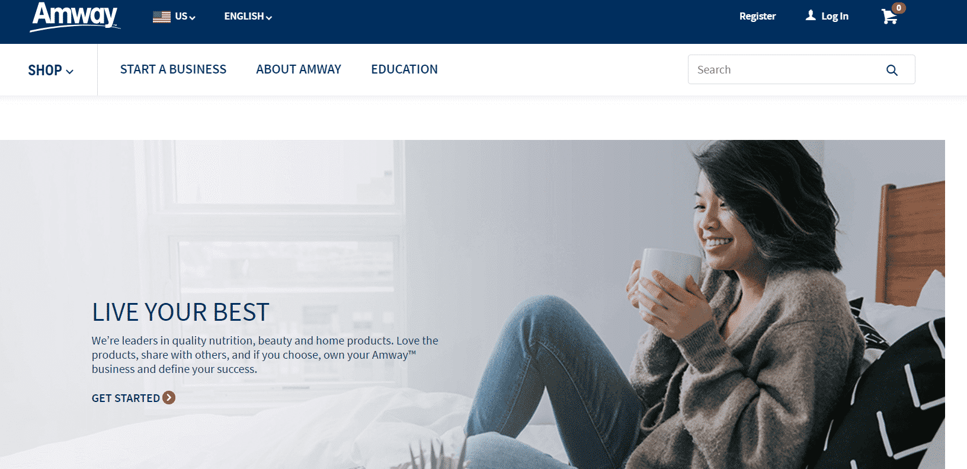The height and width of the screenshot is (469, 967).
Task: Go to ABOUT AMWAY page
Action: [299, 69]
